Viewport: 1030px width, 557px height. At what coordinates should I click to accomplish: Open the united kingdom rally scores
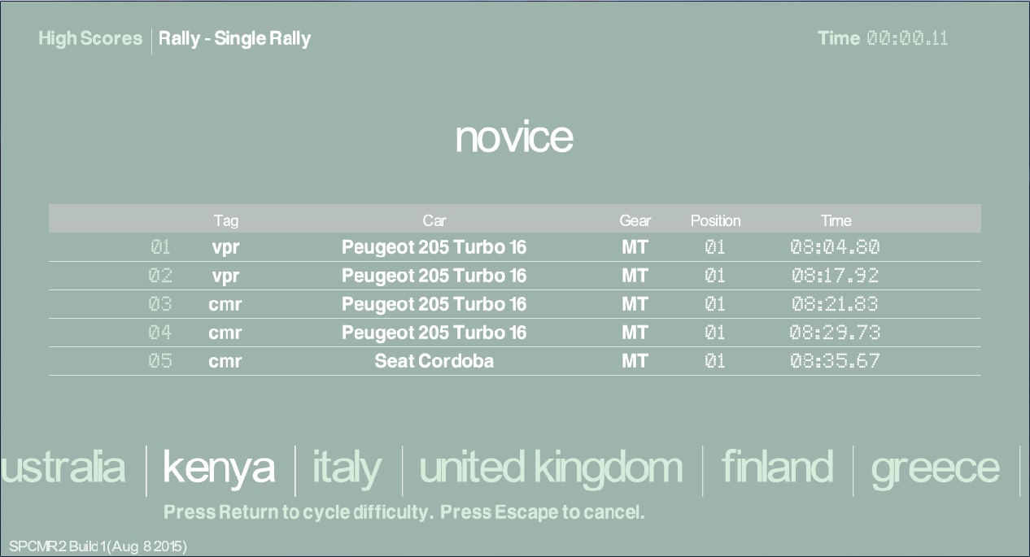click(x=550, y=468)
